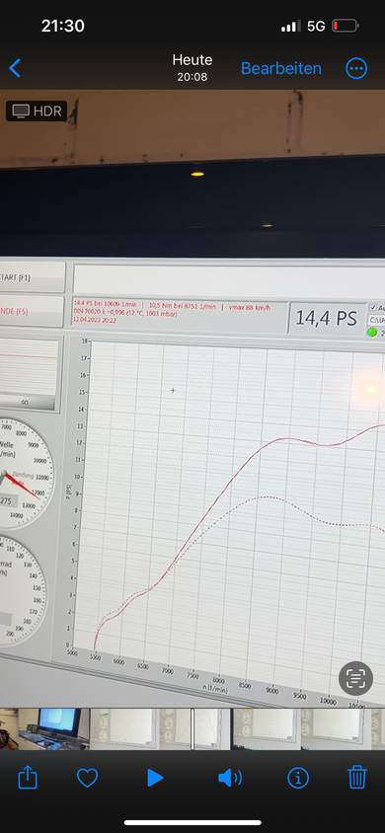Select the rightmost thumbnail in the filmstrip

tap(378, 728)
